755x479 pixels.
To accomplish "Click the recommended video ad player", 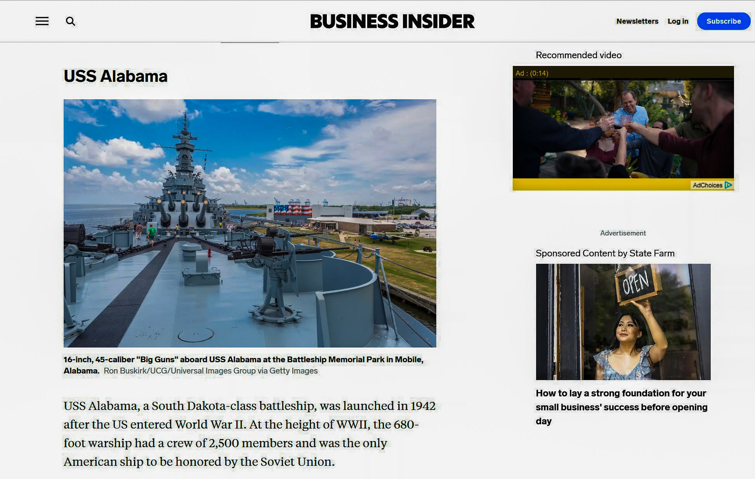I will 623,129.
